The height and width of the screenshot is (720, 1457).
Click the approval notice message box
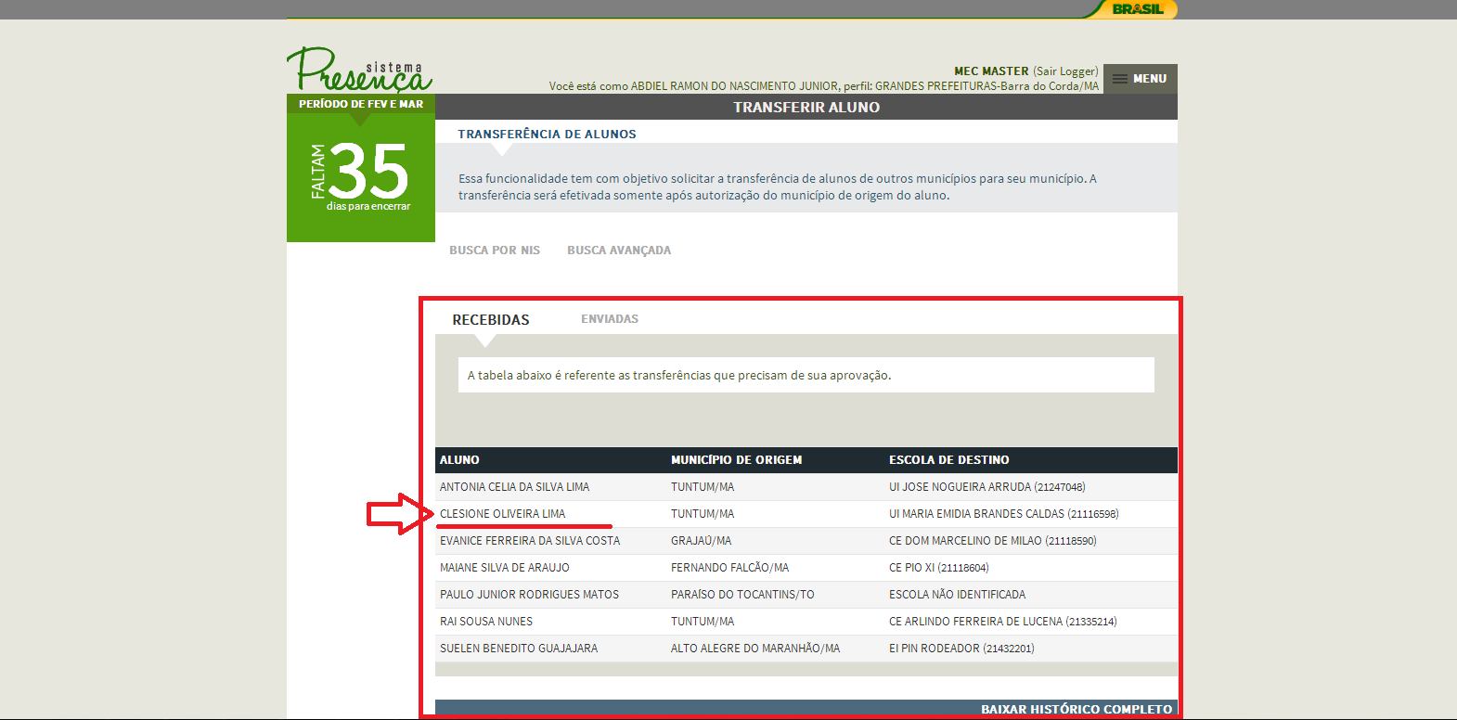[806, 375]
